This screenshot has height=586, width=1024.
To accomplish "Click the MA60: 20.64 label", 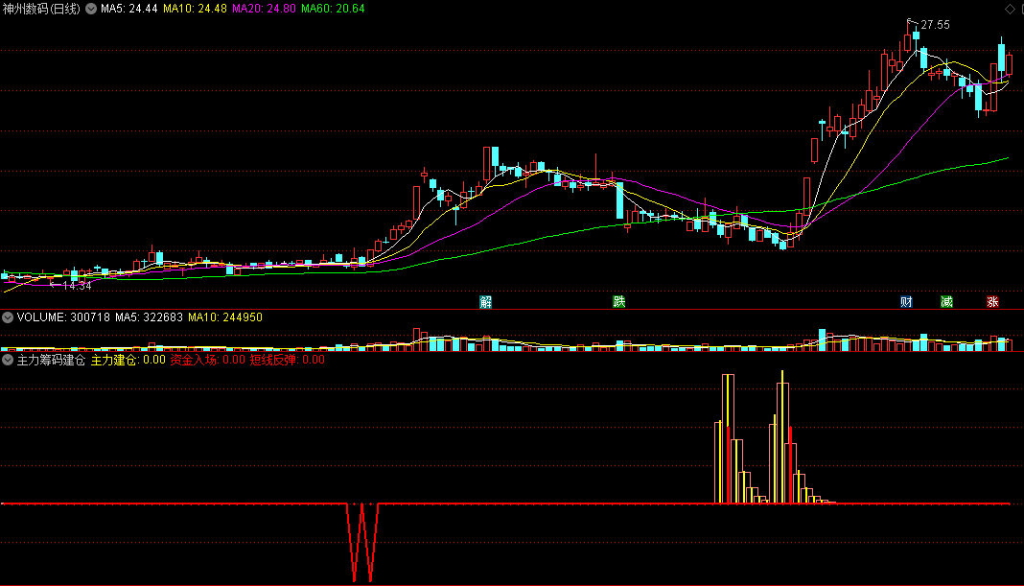I will 333,9.
